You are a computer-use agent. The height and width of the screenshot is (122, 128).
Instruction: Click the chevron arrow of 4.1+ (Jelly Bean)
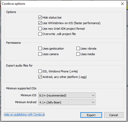[93, 102]
